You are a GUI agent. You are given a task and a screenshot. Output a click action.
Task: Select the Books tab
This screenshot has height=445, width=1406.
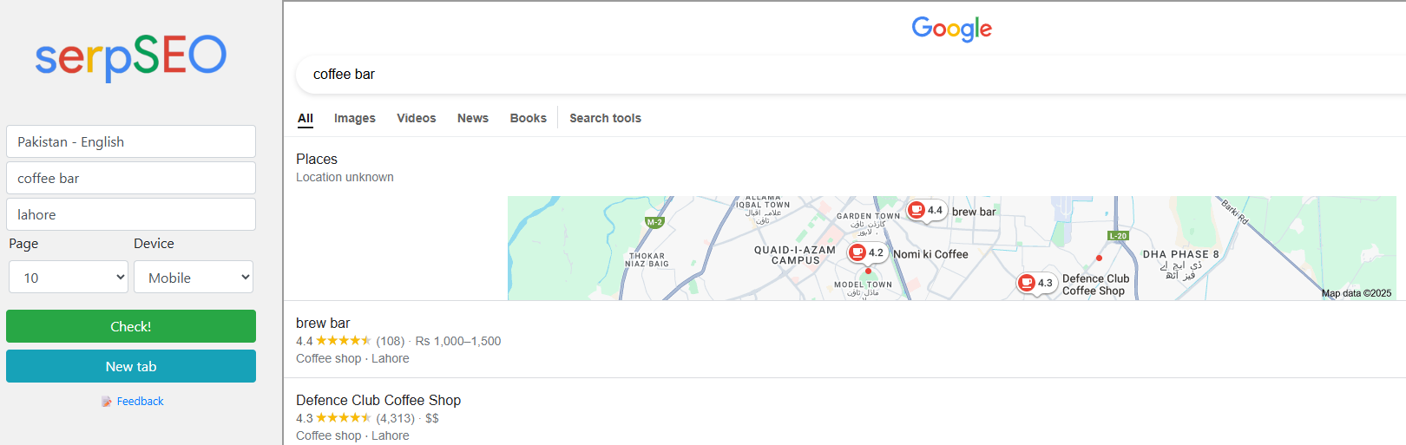point(528,119)
